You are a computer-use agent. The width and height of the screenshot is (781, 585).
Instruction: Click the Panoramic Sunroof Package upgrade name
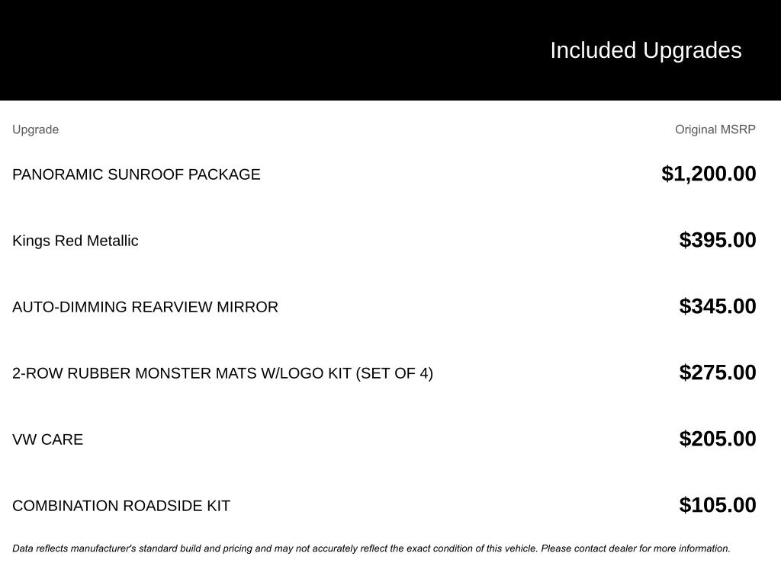pos(136,174)
